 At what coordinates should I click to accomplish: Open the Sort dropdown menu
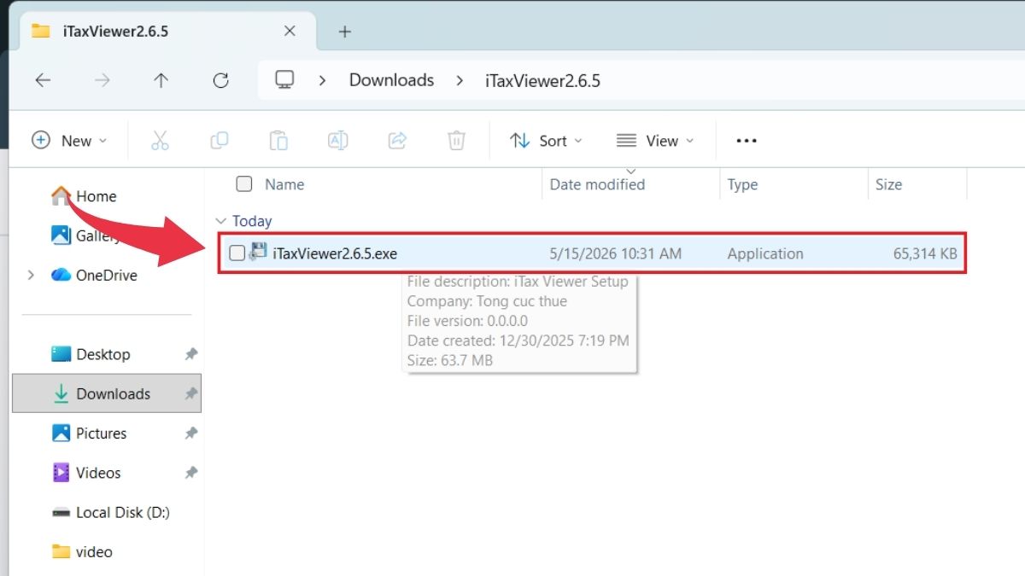(546, 141)
